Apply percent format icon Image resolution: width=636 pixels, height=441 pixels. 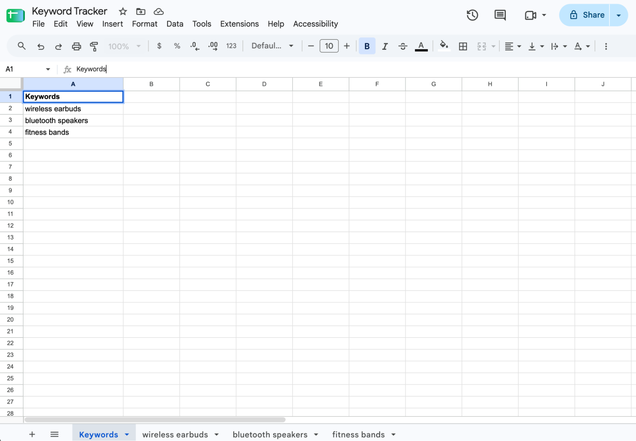[x=177, y=46]
